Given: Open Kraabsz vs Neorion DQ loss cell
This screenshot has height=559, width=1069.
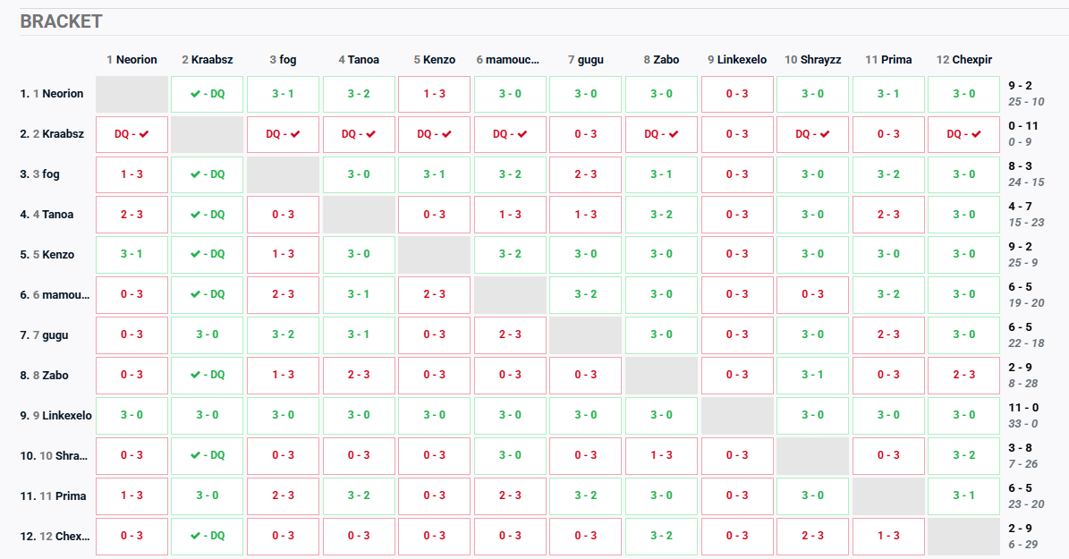Looking at the screenshot, I should 132,134.
